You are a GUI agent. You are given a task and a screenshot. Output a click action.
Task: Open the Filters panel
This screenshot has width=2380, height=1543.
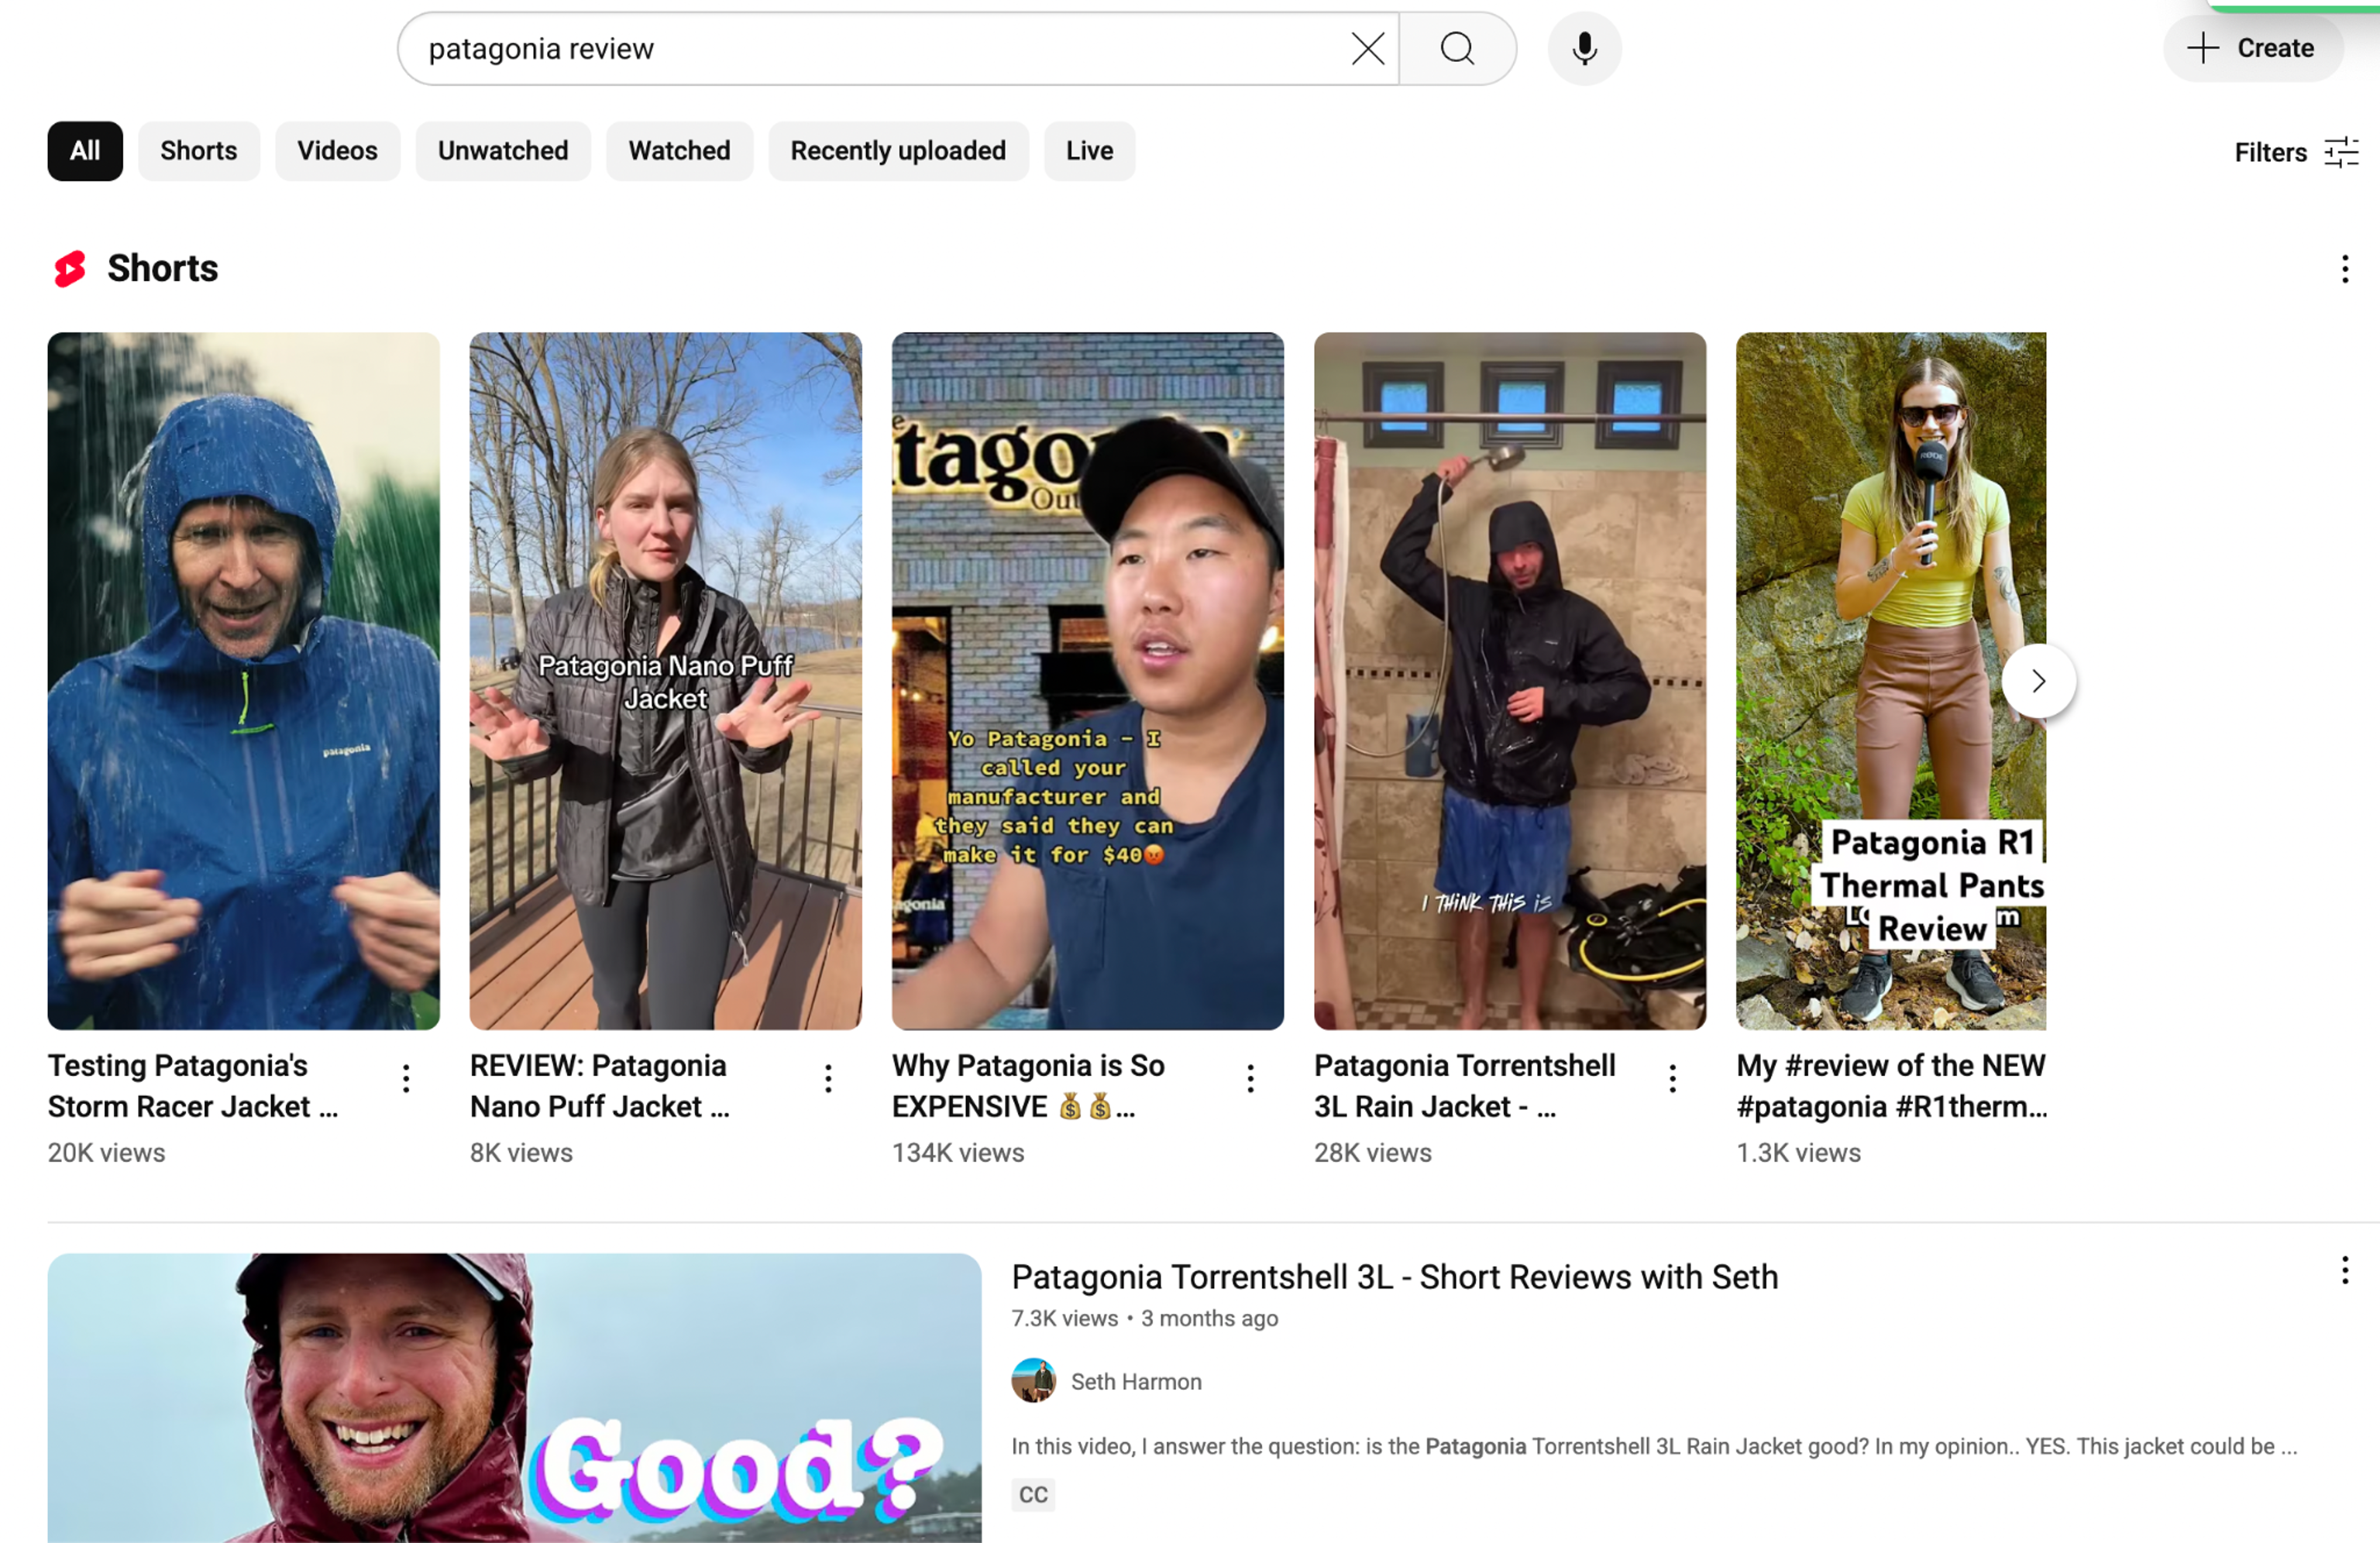(x=2297, y=152)
